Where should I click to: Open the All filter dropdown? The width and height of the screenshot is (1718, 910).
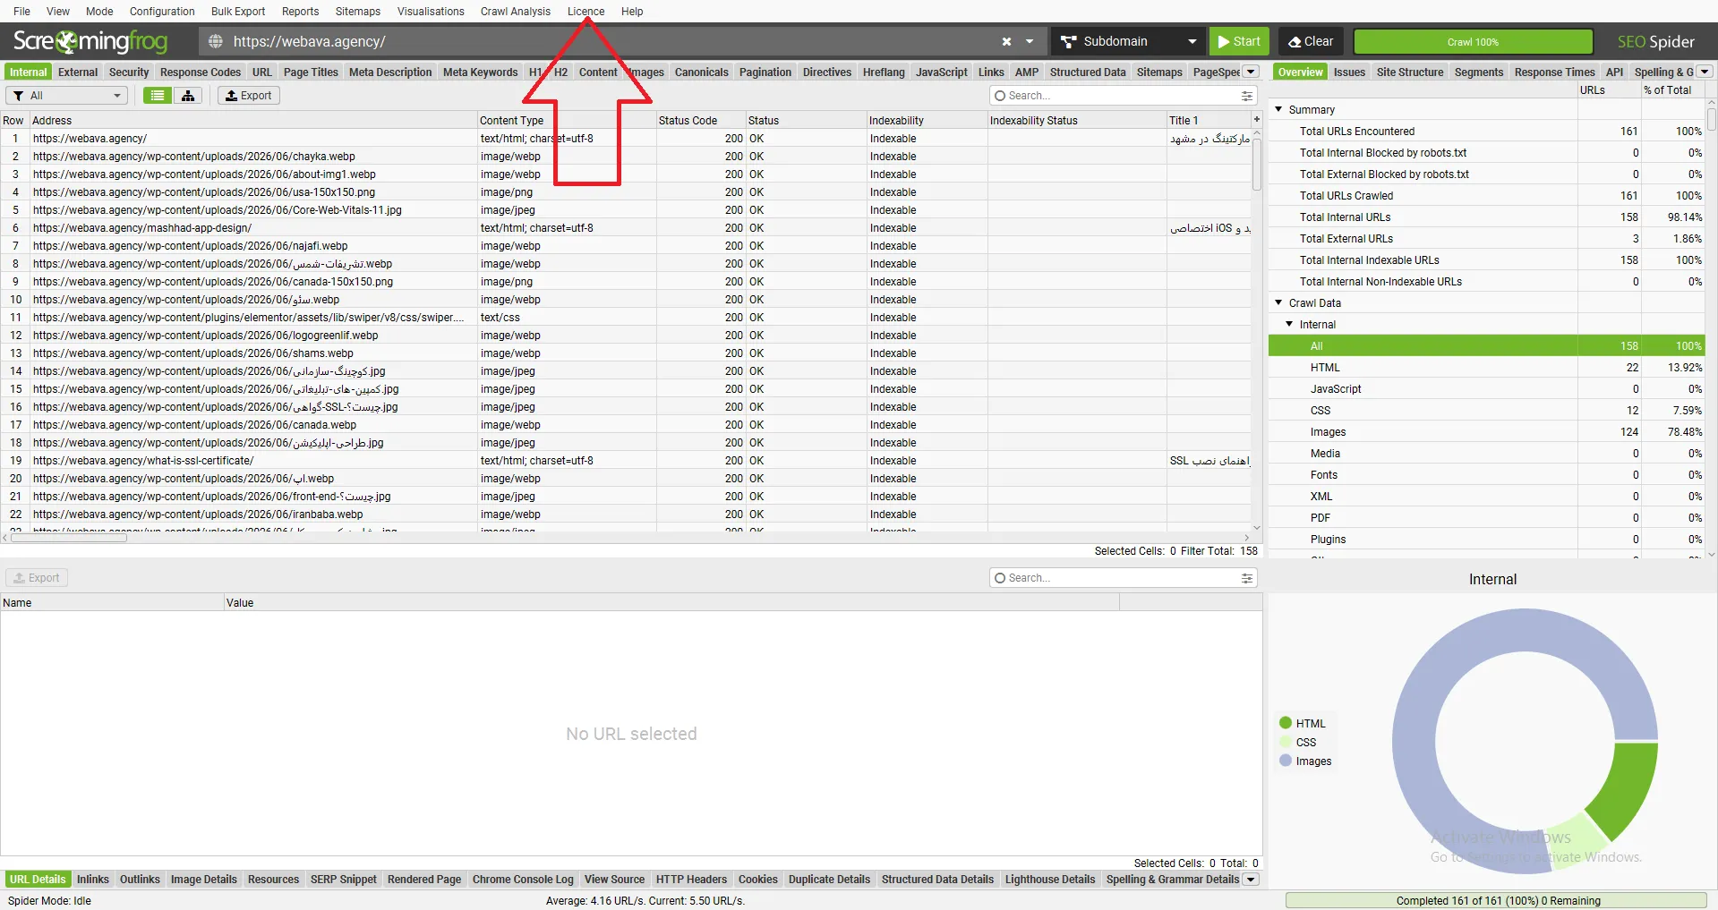[x=66, y=96]
